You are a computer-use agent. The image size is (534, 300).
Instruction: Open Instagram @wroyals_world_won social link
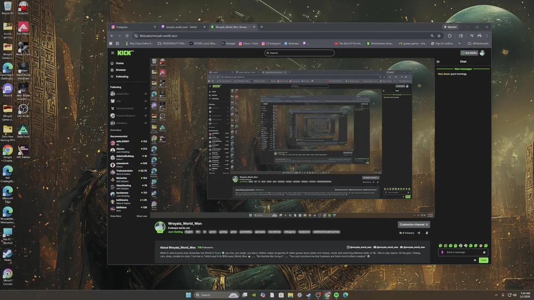[x=359, y=247]
